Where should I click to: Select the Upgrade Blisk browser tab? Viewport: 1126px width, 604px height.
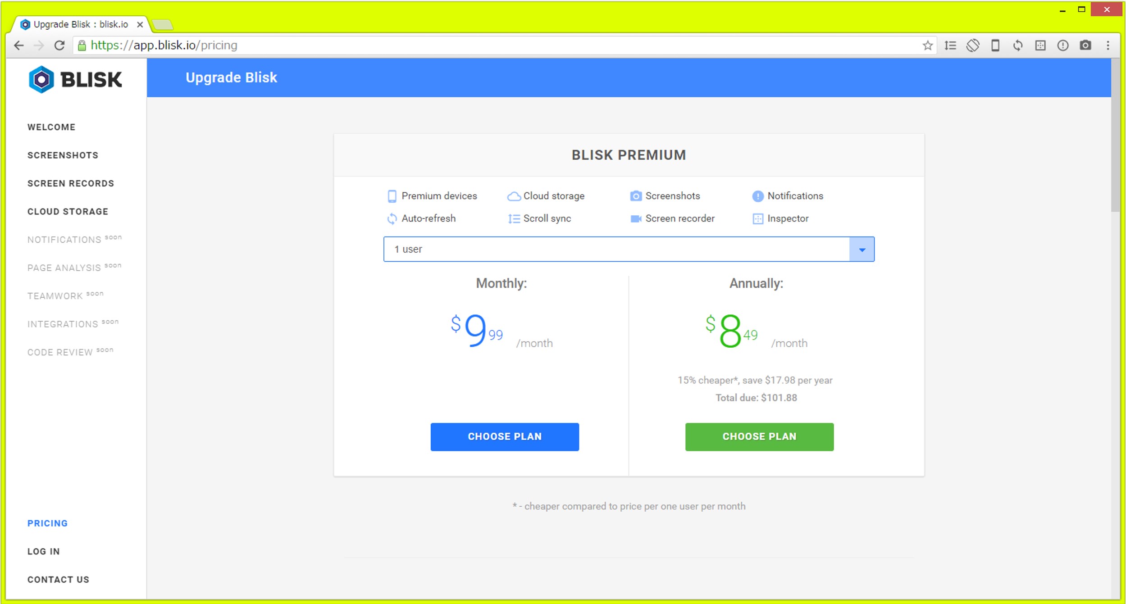(80, 24)
